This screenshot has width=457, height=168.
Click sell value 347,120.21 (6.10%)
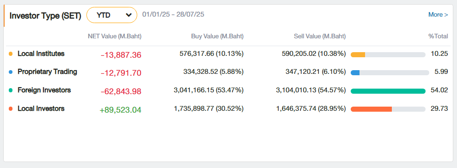pyautogui.click(x=316, y=72)
